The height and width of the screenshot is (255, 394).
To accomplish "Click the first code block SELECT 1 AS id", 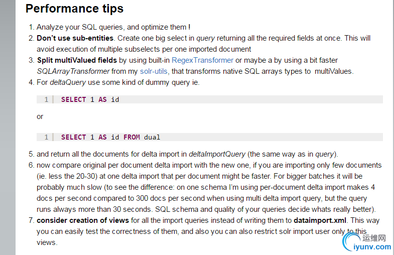I will (x=210, y=99).
